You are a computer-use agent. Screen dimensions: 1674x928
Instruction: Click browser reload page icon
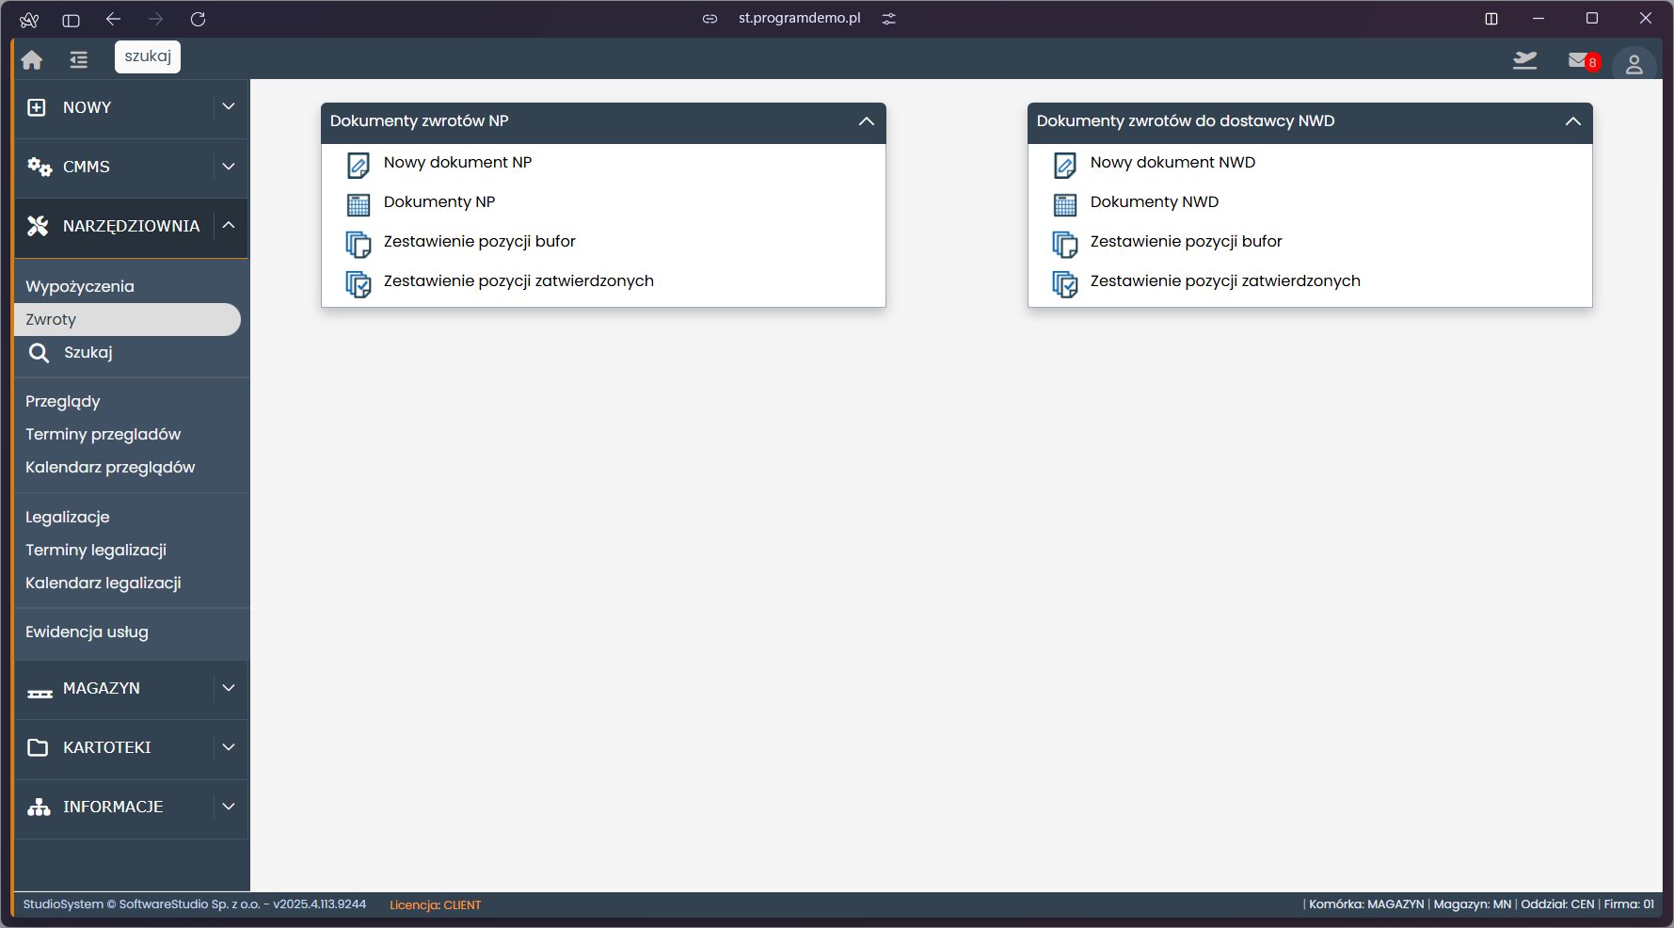198,19
